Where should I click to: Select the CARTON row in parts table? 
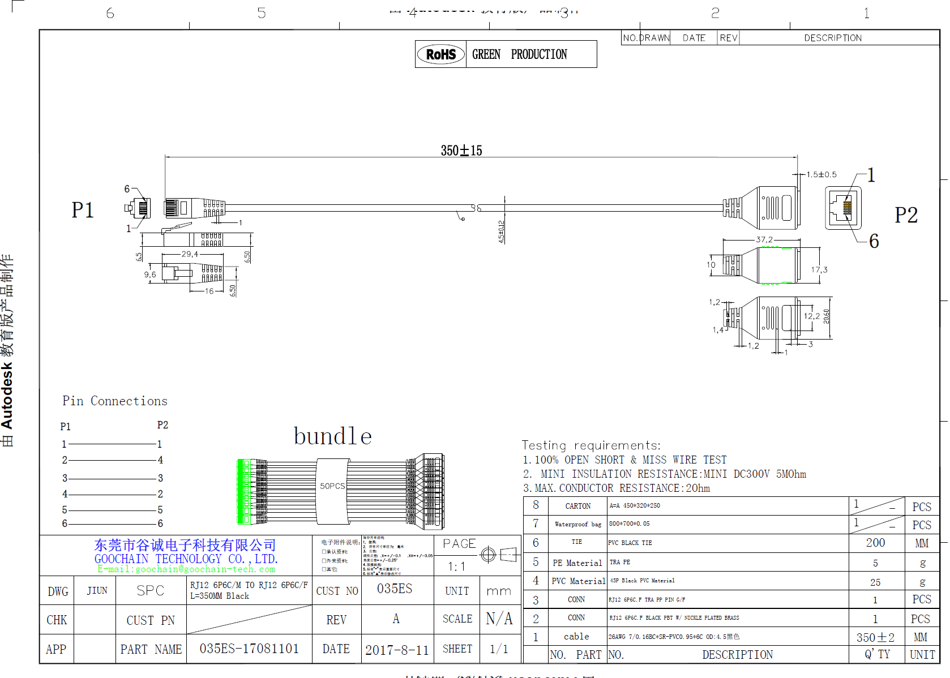click(x=577, y=506)
